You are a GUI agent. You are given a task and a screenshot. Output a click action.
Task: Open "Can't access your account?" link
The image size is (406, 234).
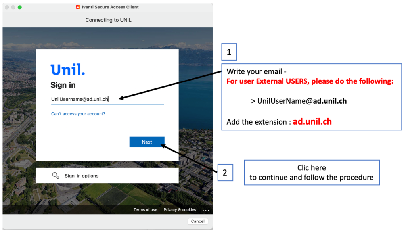78,114
